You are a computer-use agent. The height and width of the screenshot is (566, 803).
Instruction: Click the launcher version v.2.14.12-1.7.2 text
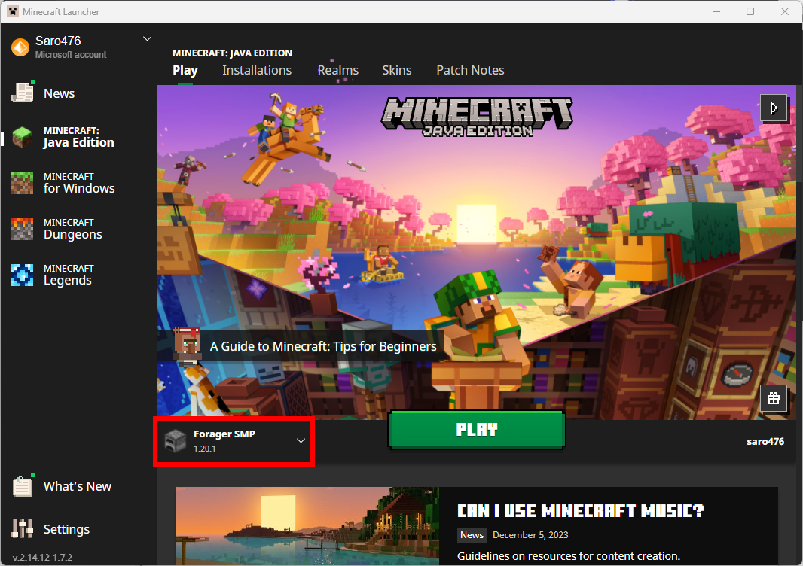click(42, 557)
